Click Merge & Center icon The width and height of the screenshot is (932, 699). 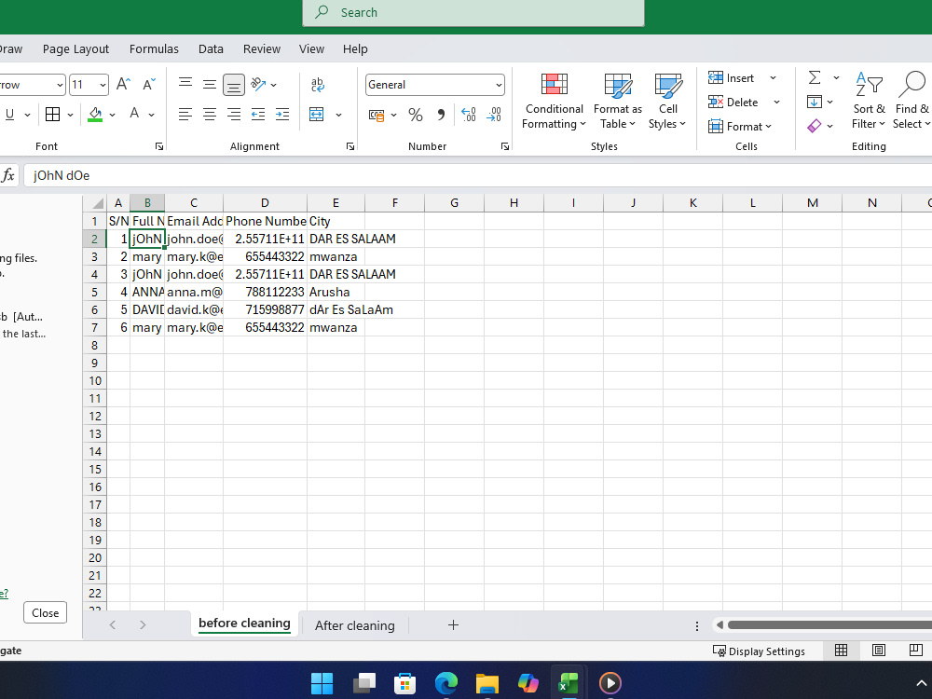[x=317, y=114]
